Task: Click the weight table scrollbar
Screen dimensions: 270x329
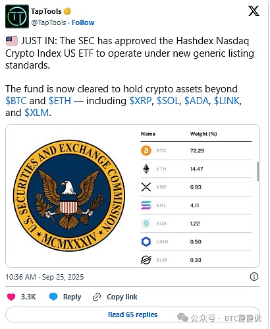Action: point(258,171)
